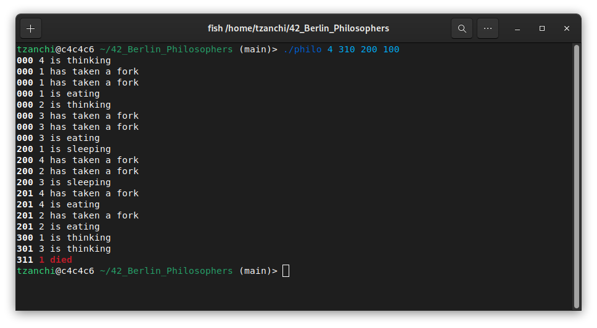Open terminal search with magnifier icon
Viewport: 597px width, 328px height.
[x=462, y=28]
